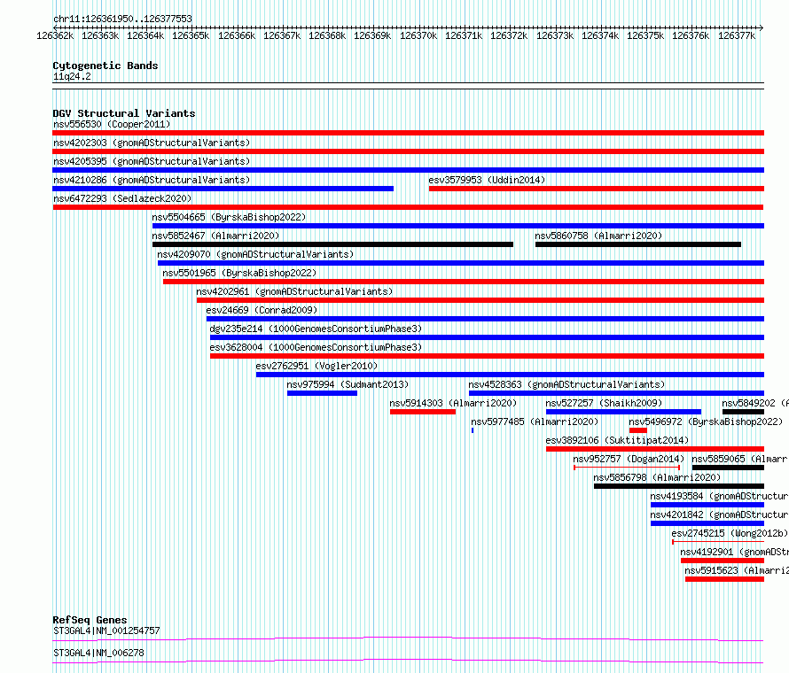
Task: Open the nsv4205395 gnomADStructuralVariants label
Action: point(152,161)
